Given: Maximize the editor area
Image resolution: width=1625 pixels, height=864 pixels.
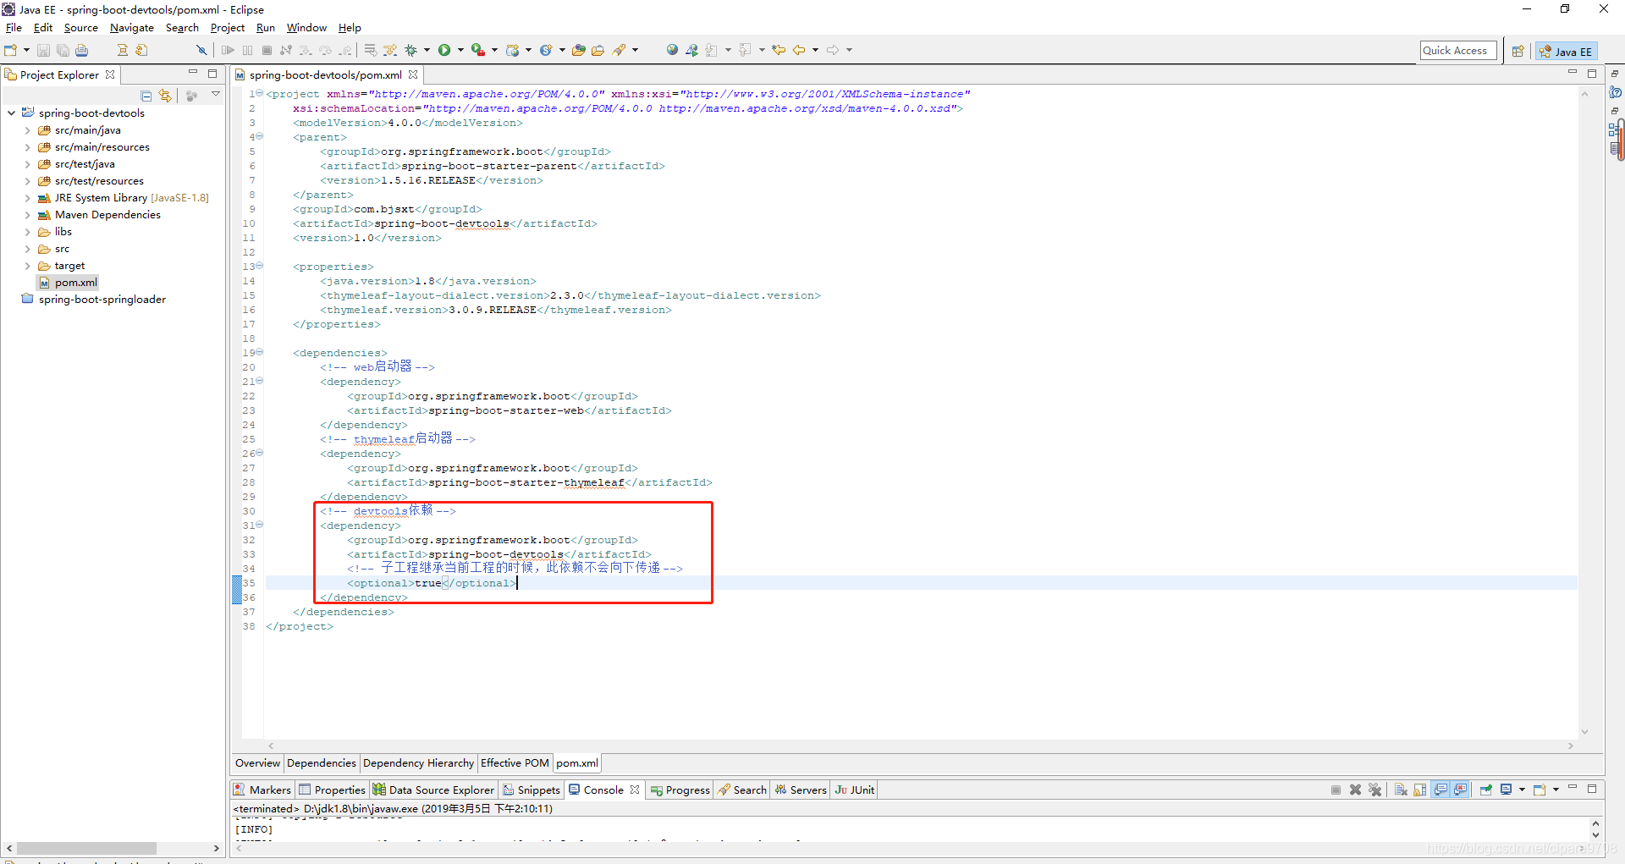Looking at the screenshot, I should (1592, 74).
